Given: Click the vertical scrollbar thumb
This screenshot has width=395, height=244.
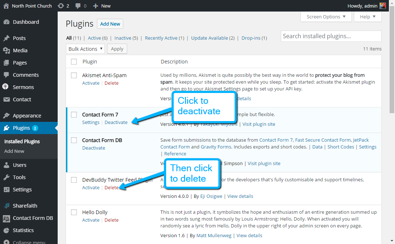Looking at the screenshot, I should coord(392,60).
